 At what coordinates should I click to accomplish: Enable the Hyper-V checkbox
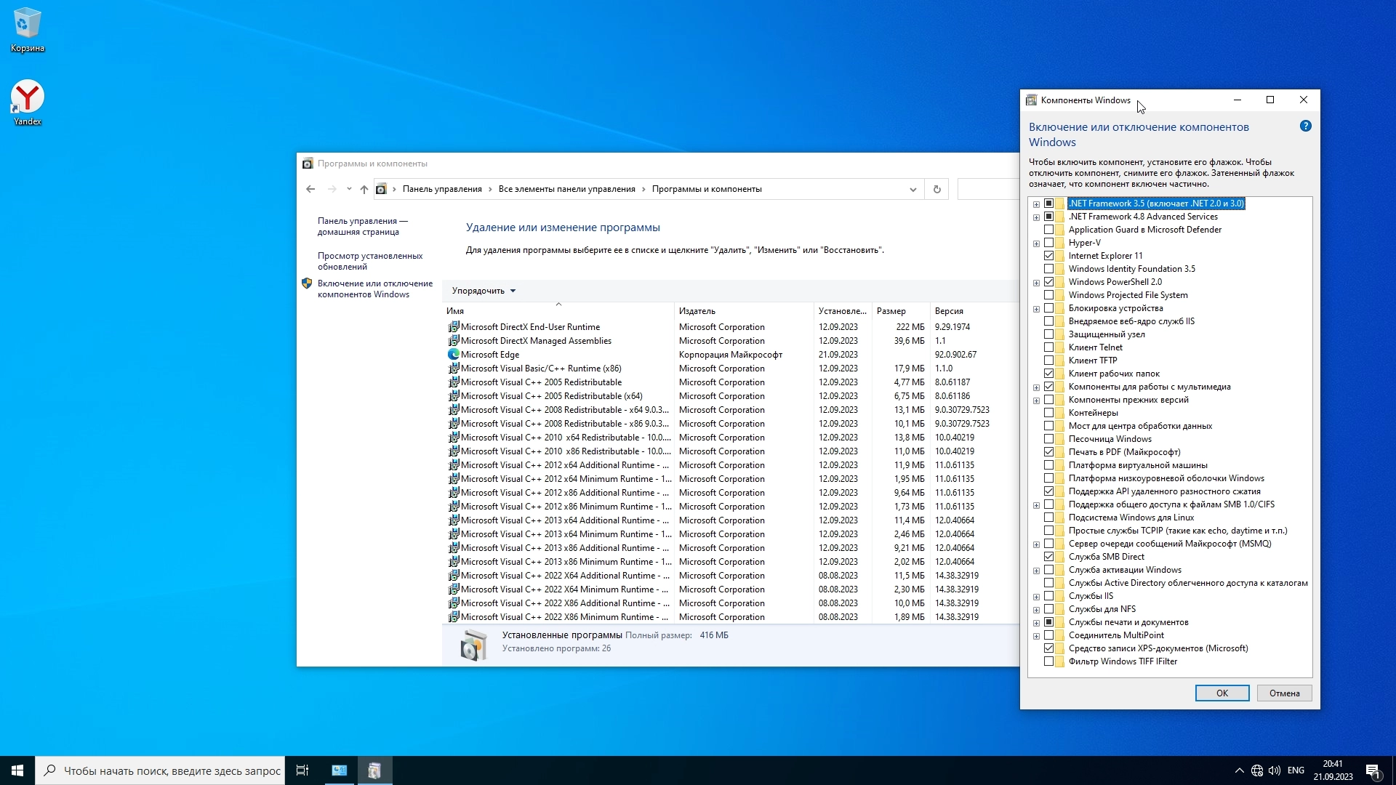(1048, 243)
